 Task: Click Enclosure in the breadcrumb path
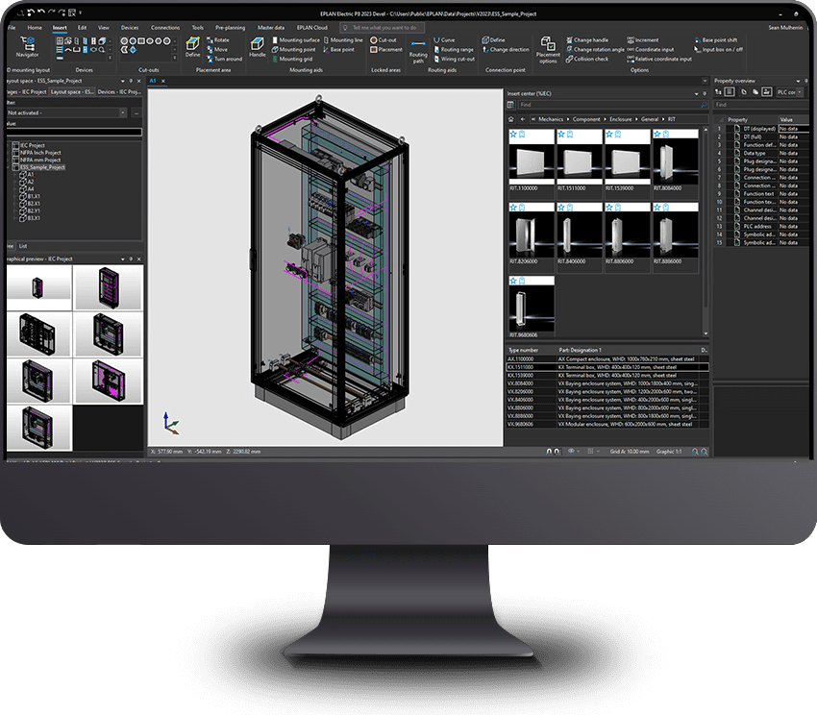(621, 119)
